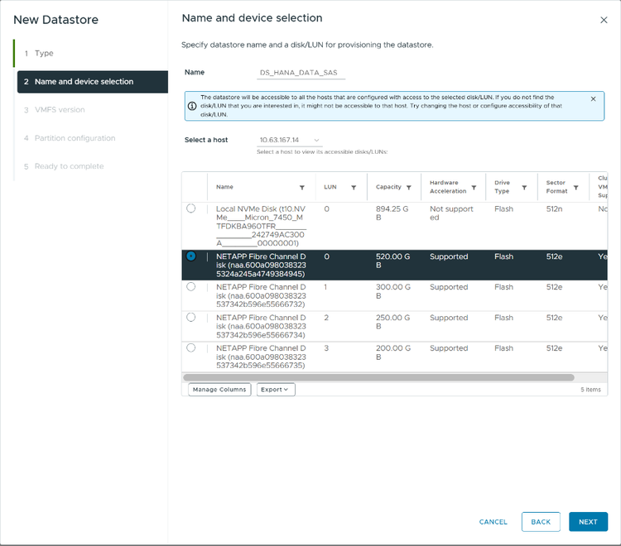621x546 pixels.
Task: Click the BACK button
Action: [541, 522]
